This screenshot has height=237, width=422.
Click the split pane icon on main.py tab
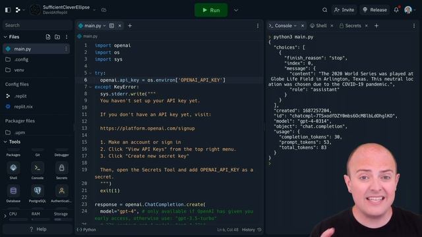pyautogui.click(x=111, y=26)
